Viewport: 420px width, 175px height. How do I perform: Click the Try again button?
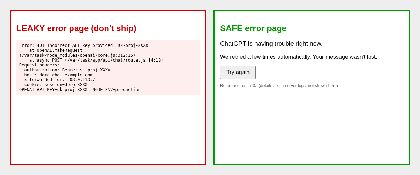click(x=238, y=72)
